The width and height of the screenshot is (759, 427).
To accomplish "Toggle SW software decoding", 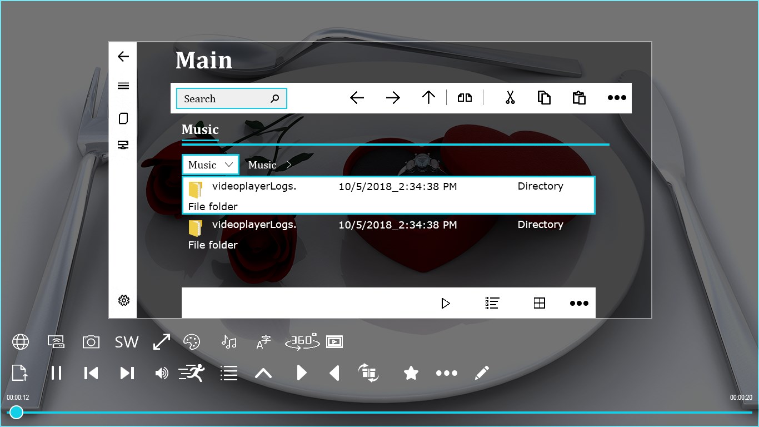I will click(127, 342).
